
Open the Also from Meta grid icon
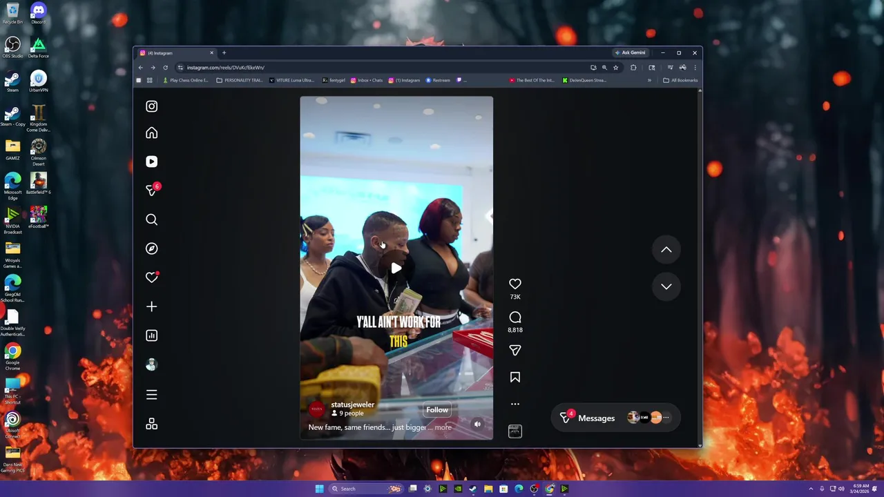(x=152, y=424)
